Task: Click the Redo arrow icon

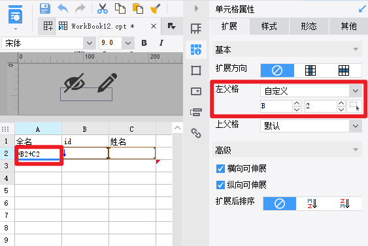Action: pyautogui.click(x=80, y=8)
